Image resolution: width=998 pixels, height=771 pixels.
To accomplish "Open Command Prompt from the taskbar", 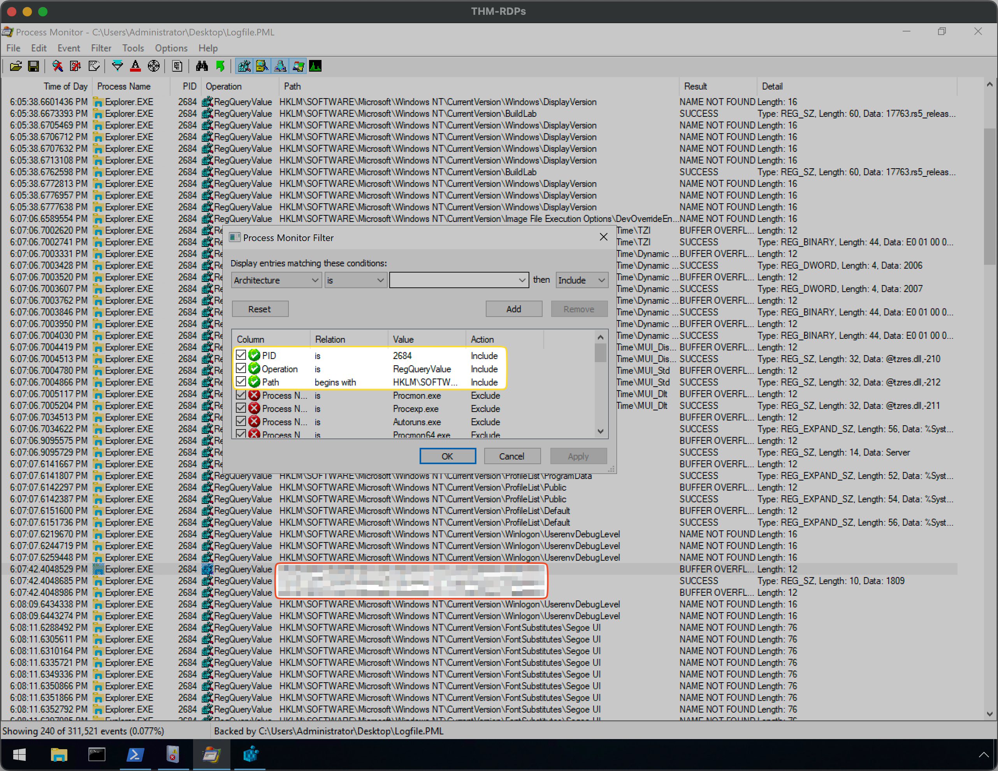I will (x=97, y=755).
